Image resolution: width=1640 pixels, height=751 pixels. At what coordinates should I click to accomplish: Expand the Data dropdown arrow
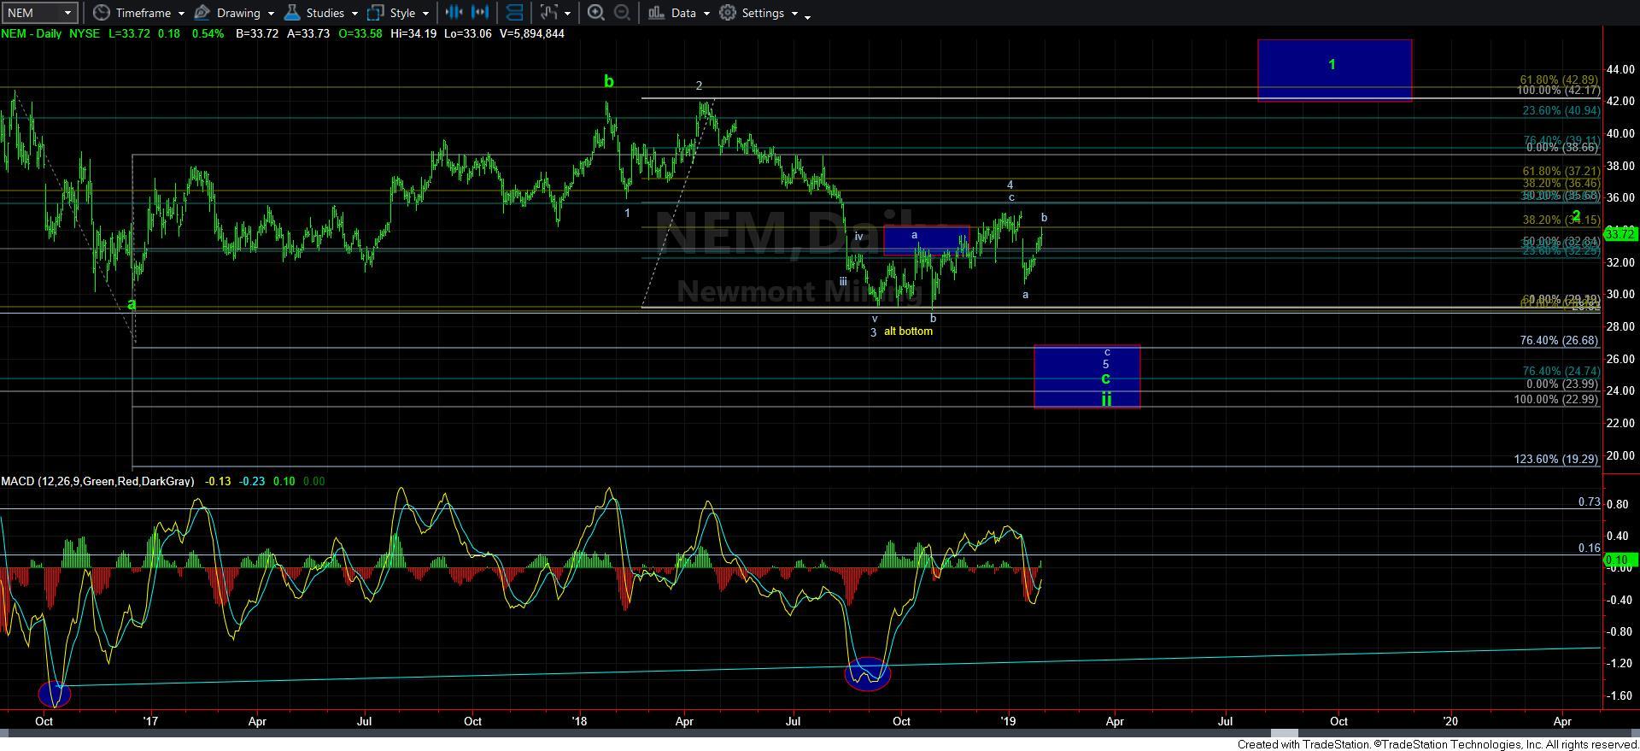[x=706, y=14]
